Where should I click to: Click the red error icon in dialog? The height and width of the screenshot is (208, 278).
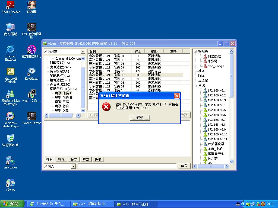pyautogui.click(x=106, y=107)
